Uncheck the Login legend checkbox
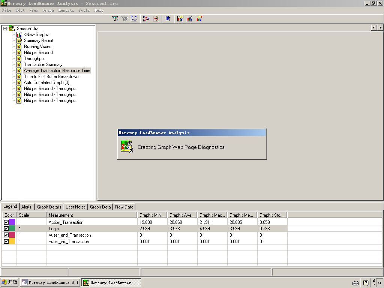 [x=6, y=228]
